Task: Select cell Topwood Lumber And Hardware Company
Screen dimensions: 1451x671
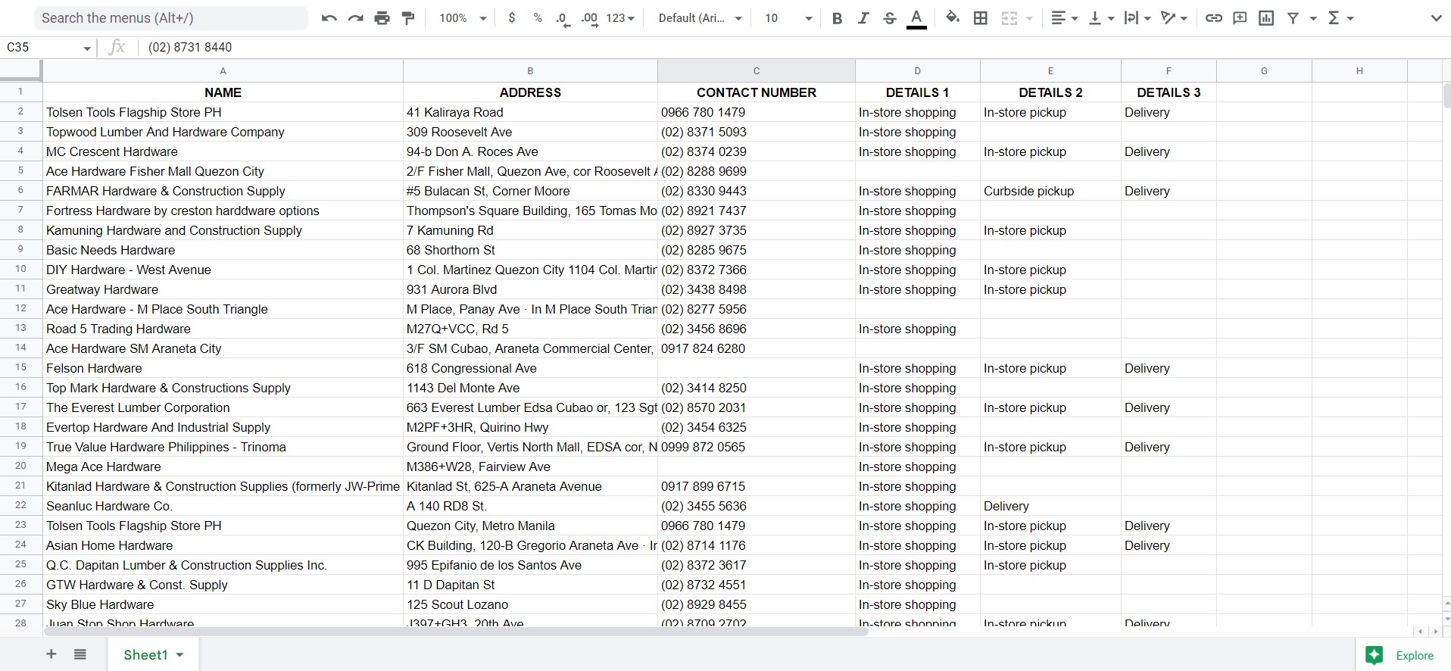Action: 223,132
